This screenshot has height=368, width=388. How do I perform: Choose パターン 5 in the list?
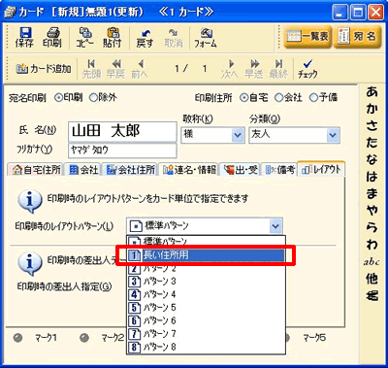(206, 308)
